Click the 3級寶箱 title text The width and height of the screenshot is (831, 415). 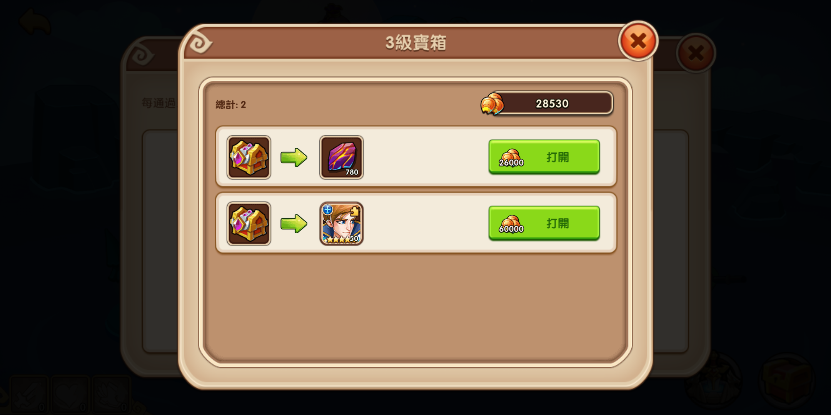pos(416,43)
